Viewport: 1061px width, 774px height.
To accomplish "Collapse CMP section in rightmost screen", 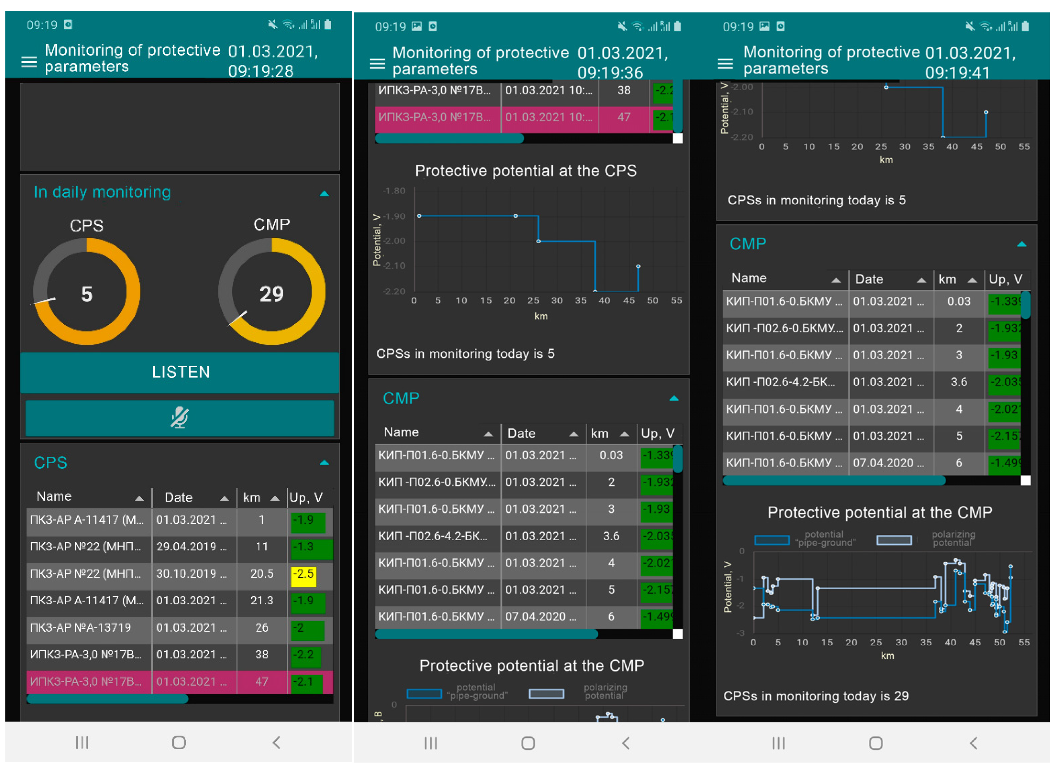I will pyautogui.click(x=1022, y=244).
